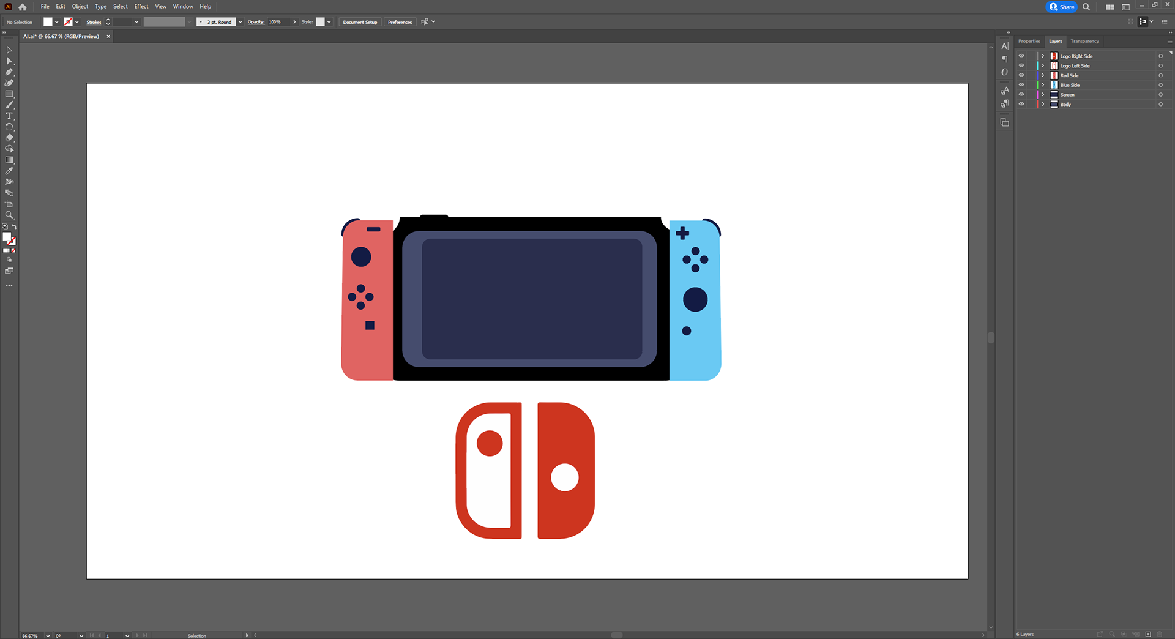Select the Direct Selection tool
This screenshot has width=1175, height=639.
point(9,61)
